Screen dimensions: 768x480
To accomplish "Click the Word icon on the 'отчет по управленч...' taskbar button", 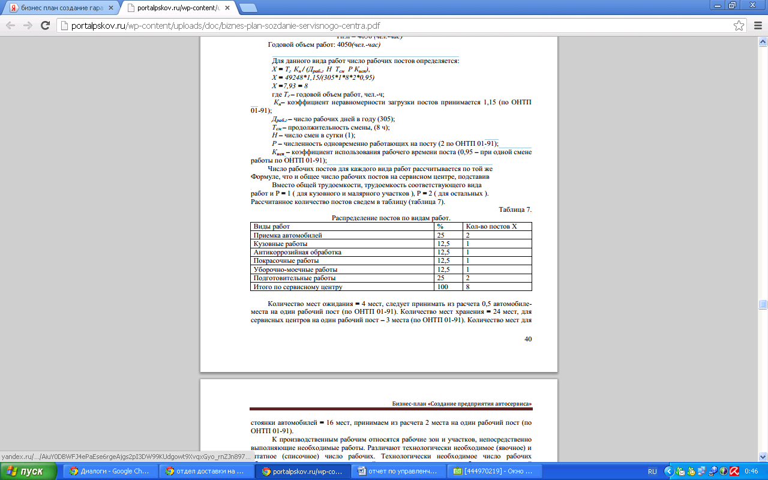I will (362, 472).
